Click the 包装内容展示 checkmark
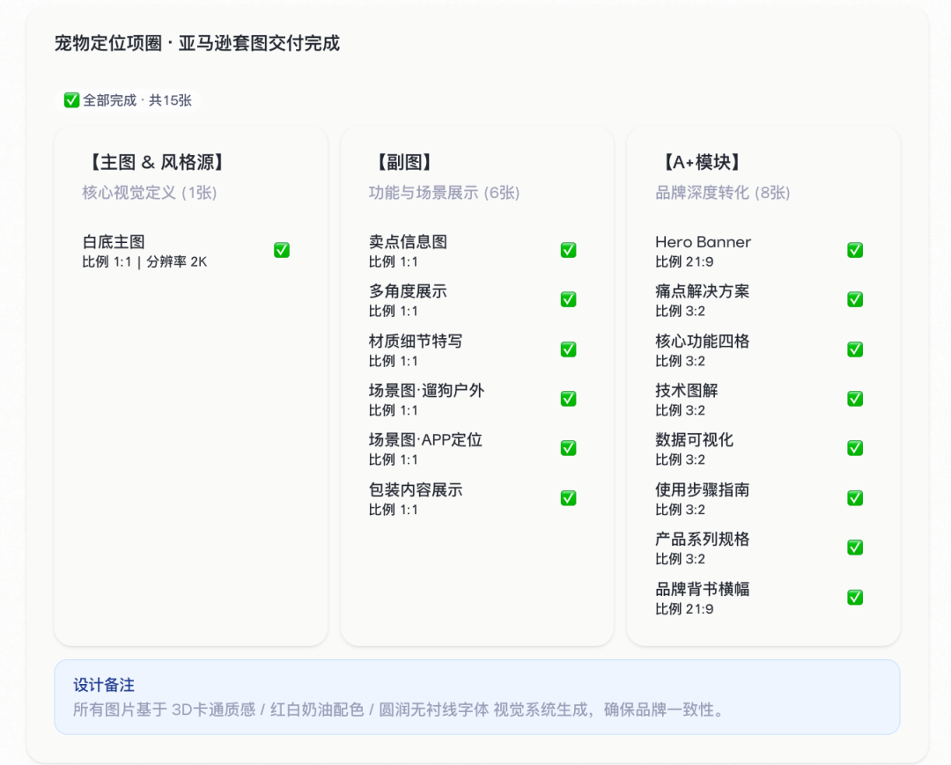 coord(568,497)
